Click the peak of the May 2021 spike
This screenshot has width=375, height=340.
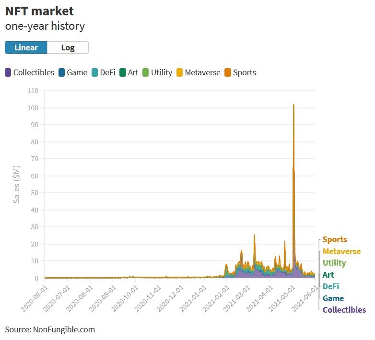[293, 104]
